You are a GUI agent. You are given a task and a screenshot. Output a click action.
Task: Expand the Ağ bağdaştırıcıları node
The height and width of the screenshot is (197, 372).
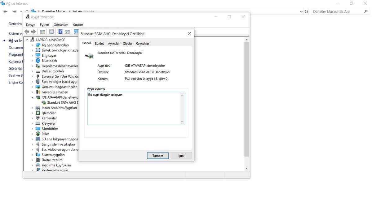[x=32, y=45]
